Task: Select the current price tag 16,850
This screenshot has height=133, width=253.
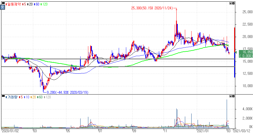Action: (246, 54)
